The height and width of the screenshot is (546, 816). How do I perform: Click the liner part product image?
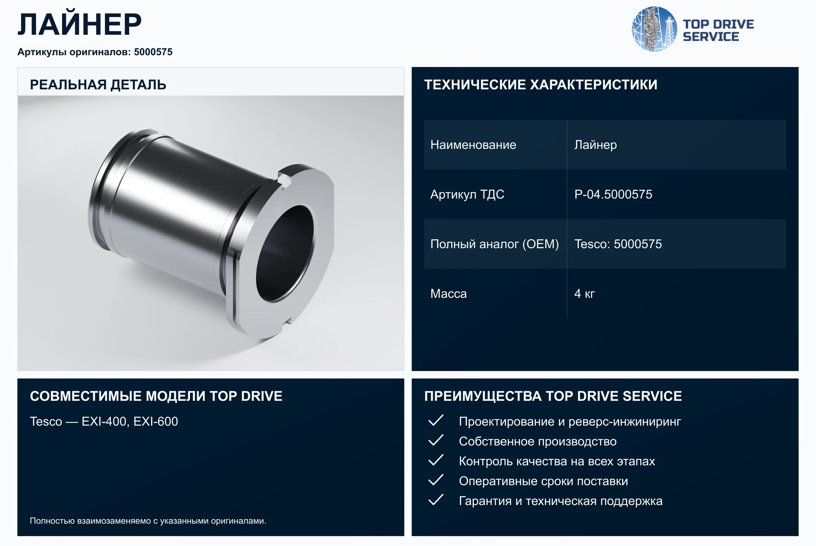211,233
